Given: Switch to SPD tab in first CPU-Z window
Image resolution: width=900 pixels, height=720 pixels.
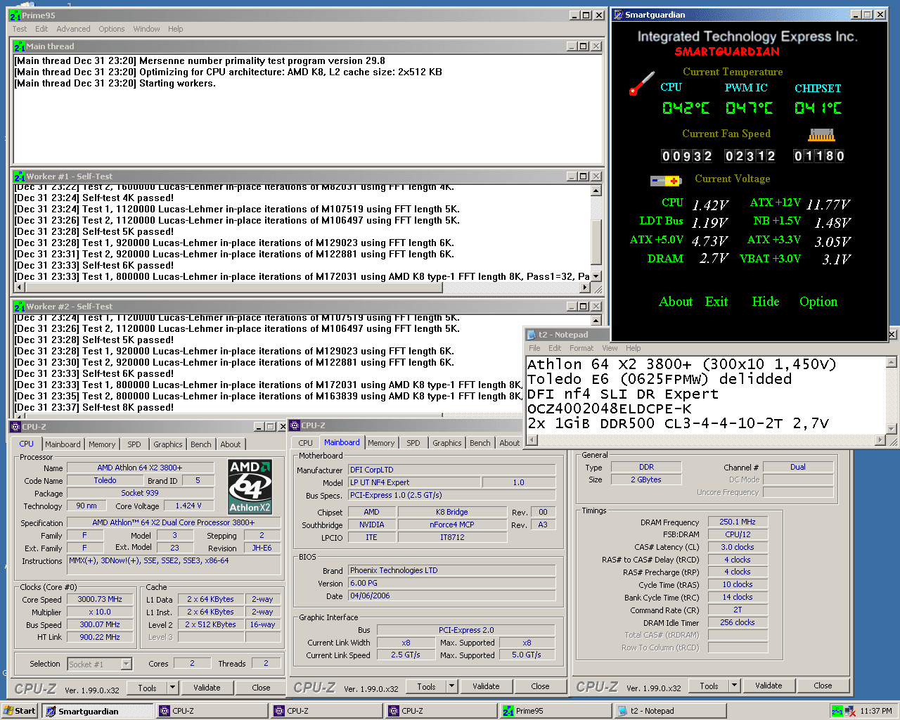Looking at the screenshot, I should point(134,444).
